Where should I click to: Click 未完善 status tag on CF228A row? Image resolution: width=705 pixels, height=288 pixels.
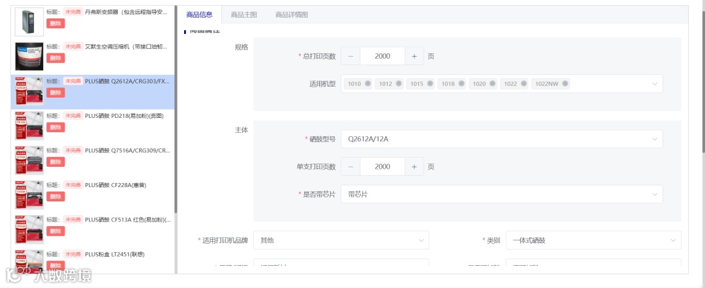tap(73, 185)
